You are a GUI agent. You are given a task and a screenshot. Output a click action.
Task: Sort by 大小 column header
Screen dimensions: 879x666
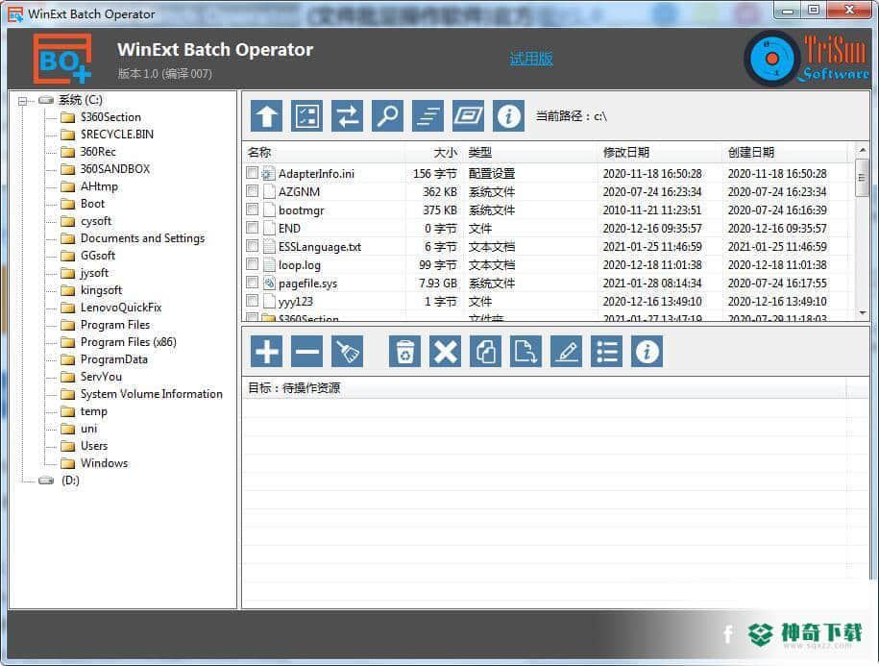click(445, 152)
